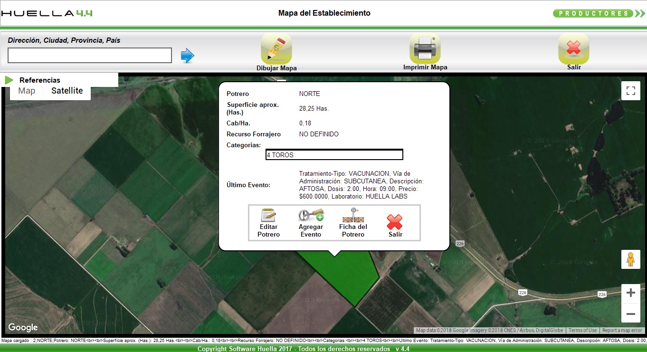Click the blue search arrow icon
Viewport: 647px width, 352px height.
pyautogui.click(x=188, y=56)
